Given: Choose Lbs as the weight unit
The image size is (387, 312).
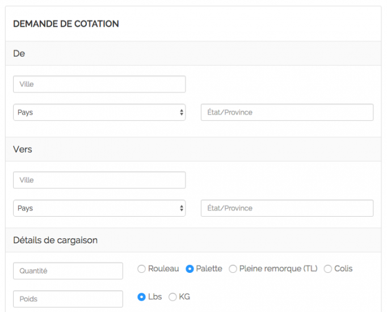Looking at the screenshot, I should tap(142, 297).
